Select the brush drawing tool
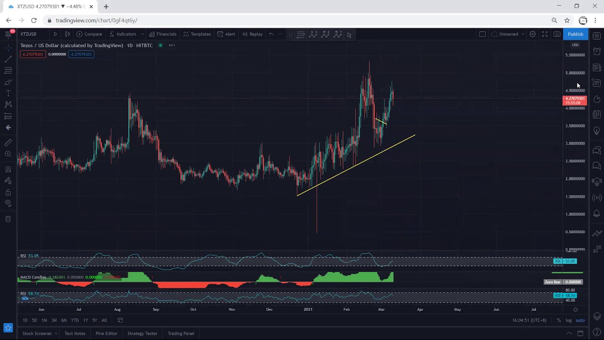 8,82
